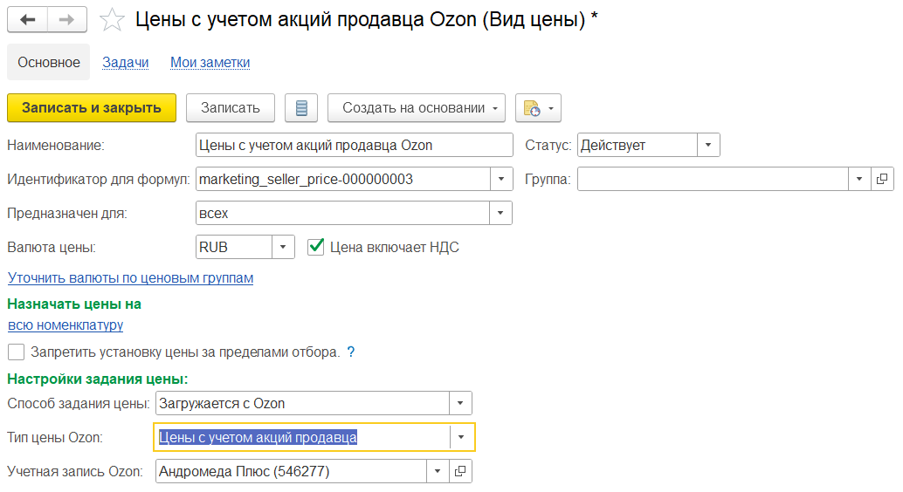Click the question mark help icon
Screen dimensions: 903x492
click(351, 352)
